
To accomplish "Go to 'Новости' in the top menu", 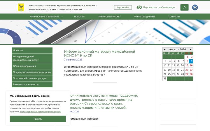I will [79, 17].
